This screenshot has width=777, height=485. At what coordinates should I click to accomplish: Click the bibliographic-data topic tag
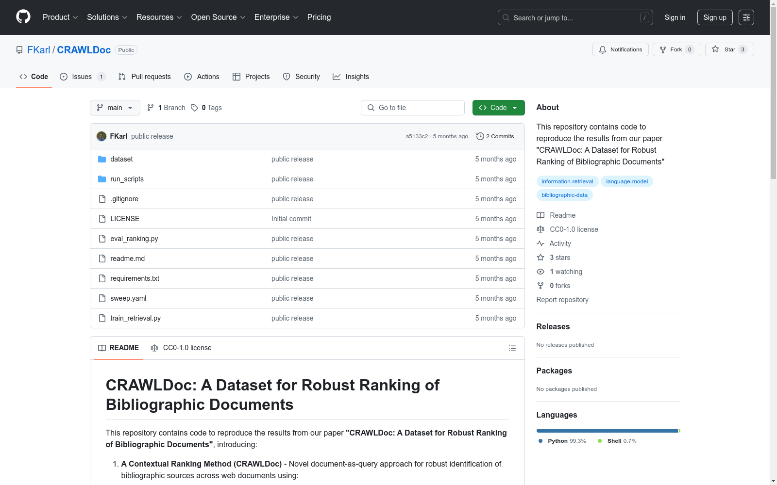click(x=564, y=195)
